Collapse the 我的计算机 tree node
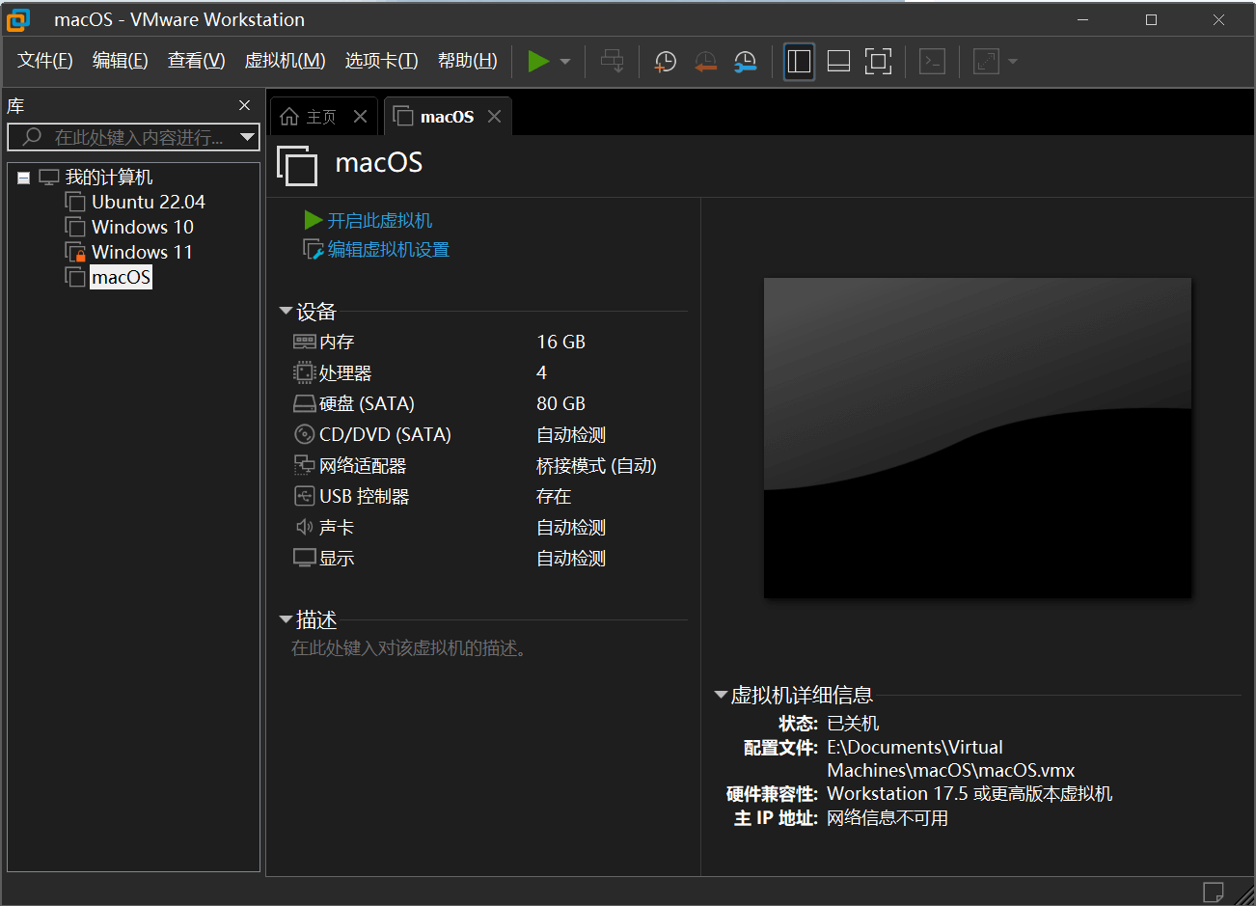This screenshot has height=906, width=1256. point(23,178)
